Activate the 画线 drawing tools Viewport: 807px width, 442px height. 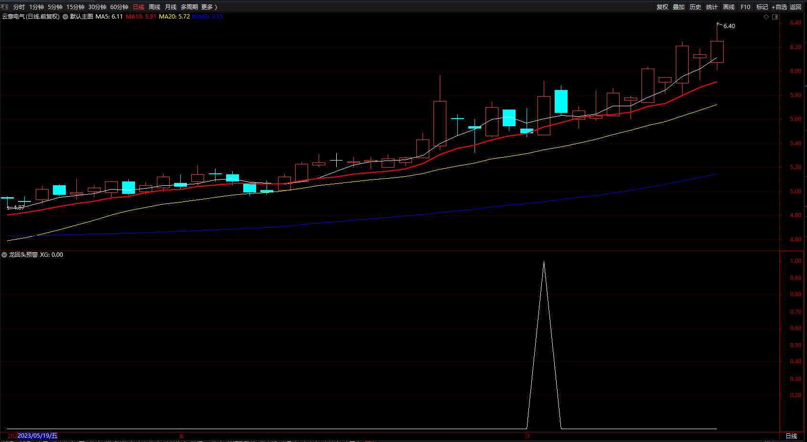pyautogui.click(x=729, y=7)
